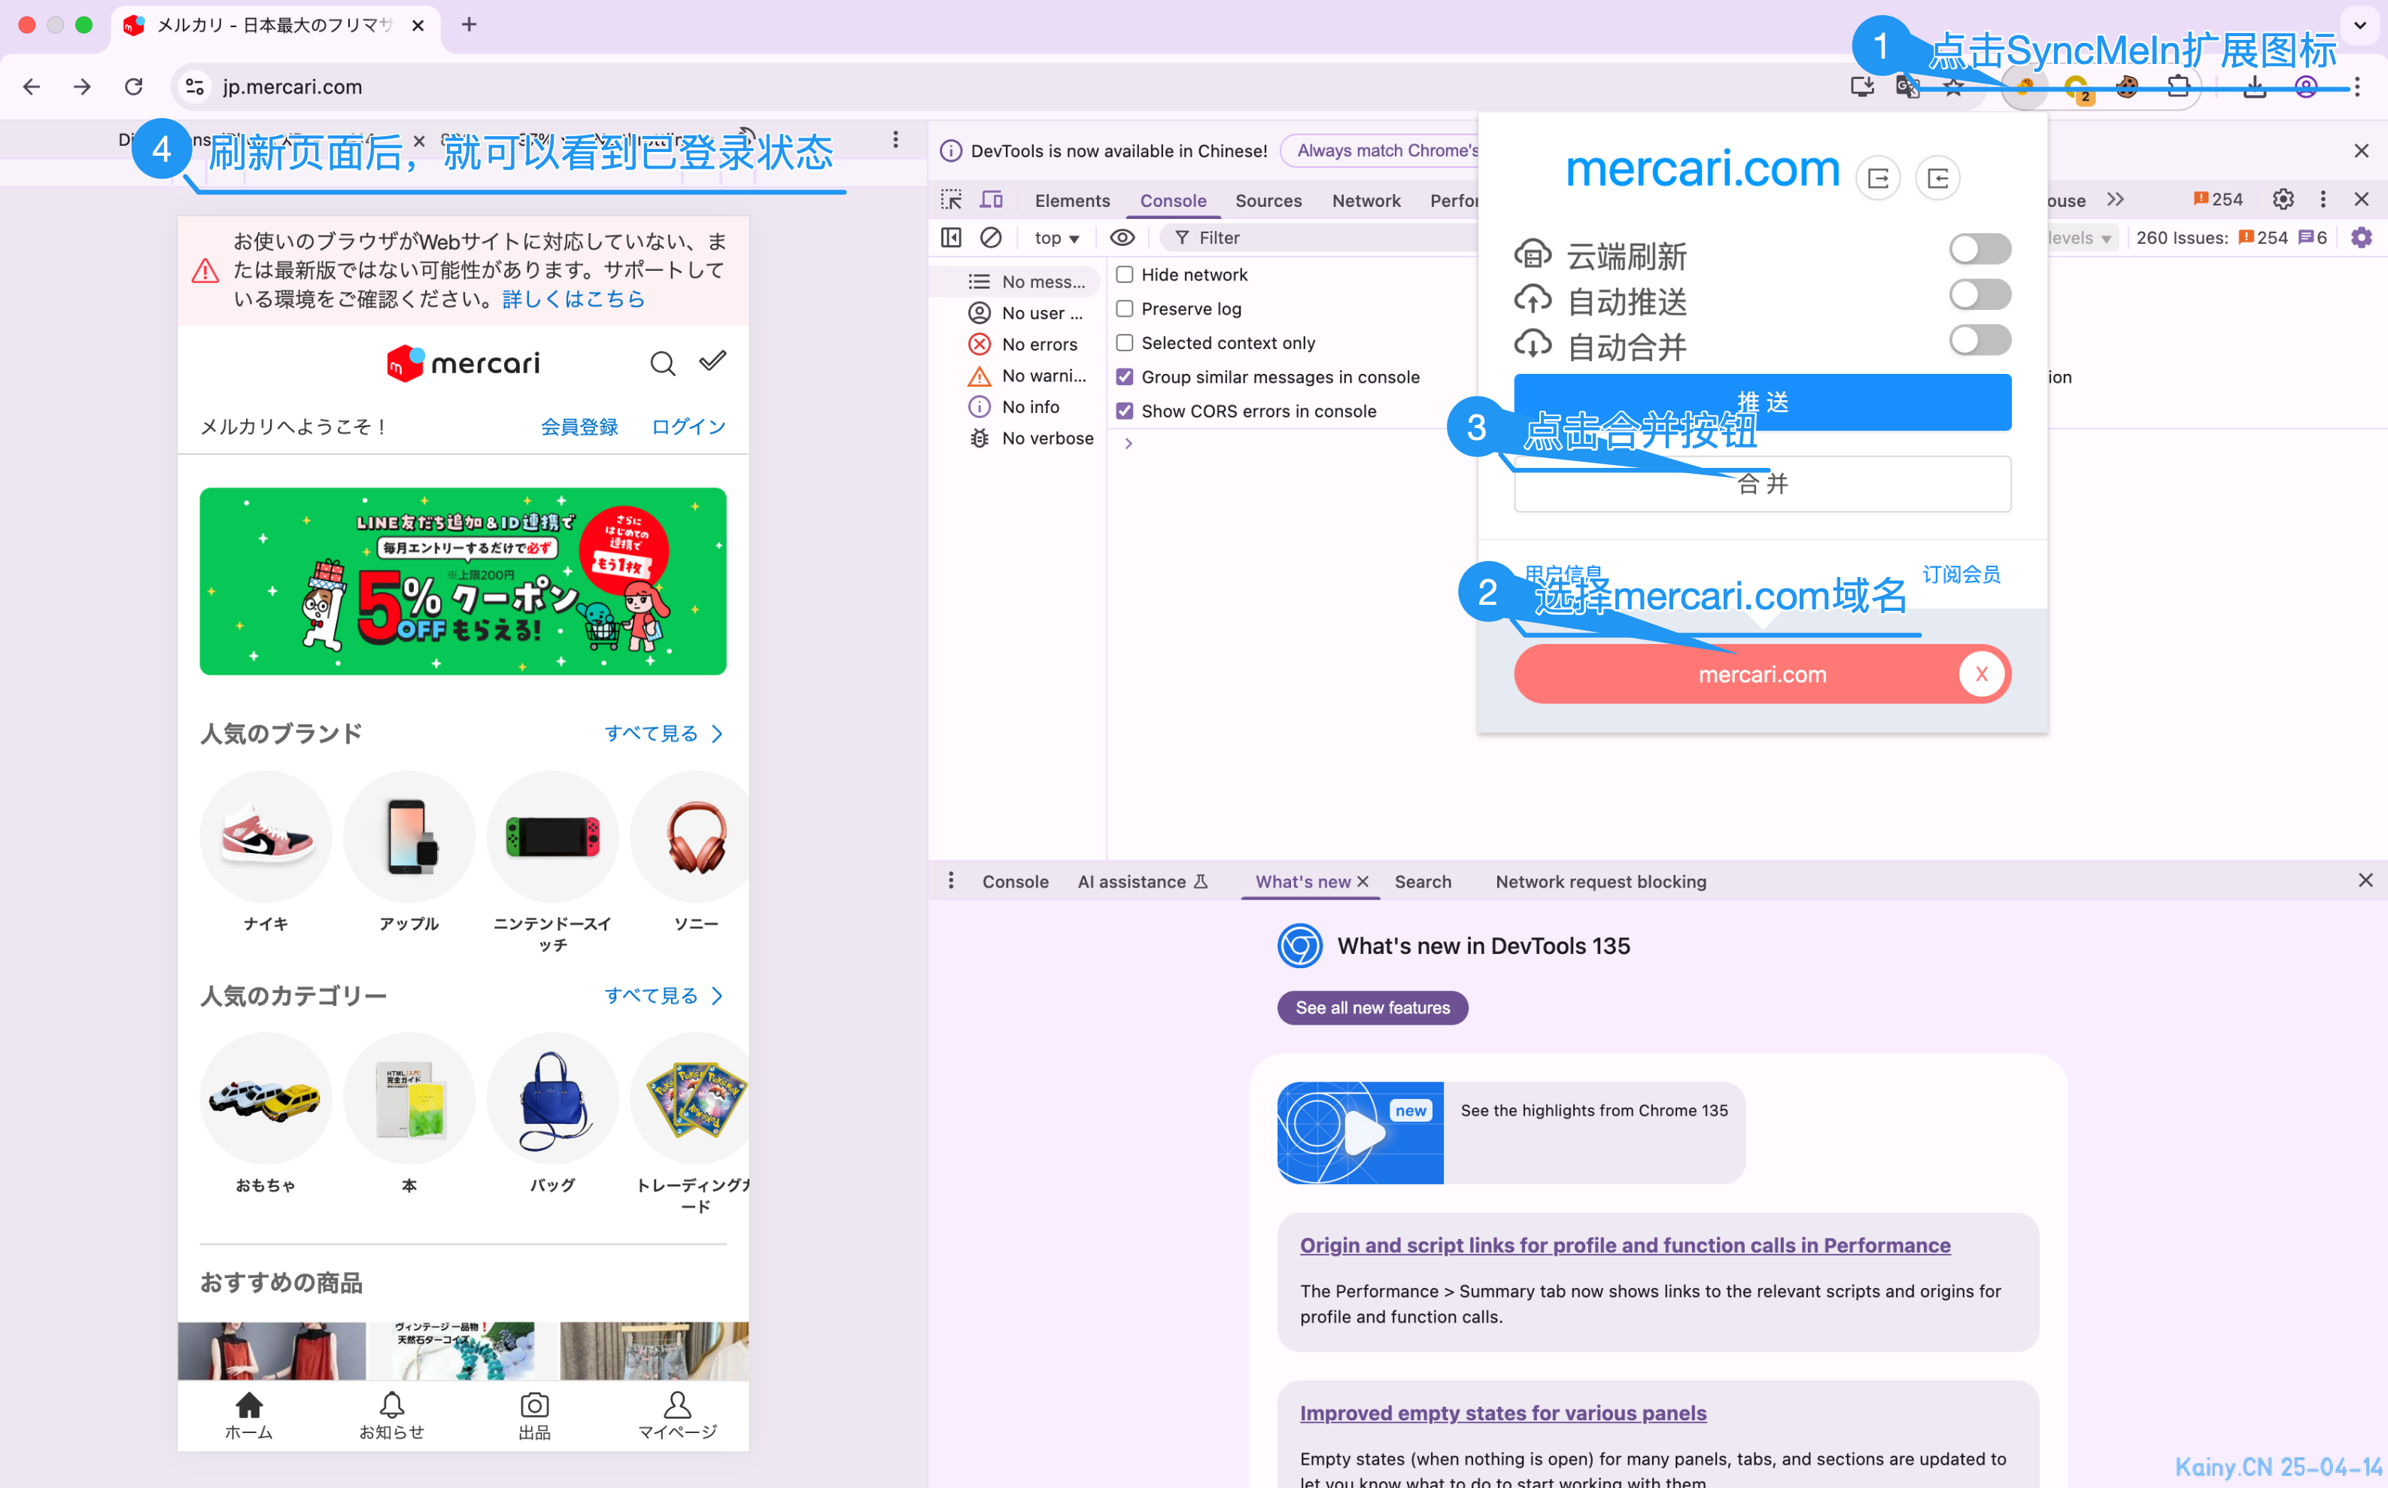Toggle the device toolbar icon in DevTools
Image resolution: width=2388 pixels, height=1488 pixels.
click(991, 200)
